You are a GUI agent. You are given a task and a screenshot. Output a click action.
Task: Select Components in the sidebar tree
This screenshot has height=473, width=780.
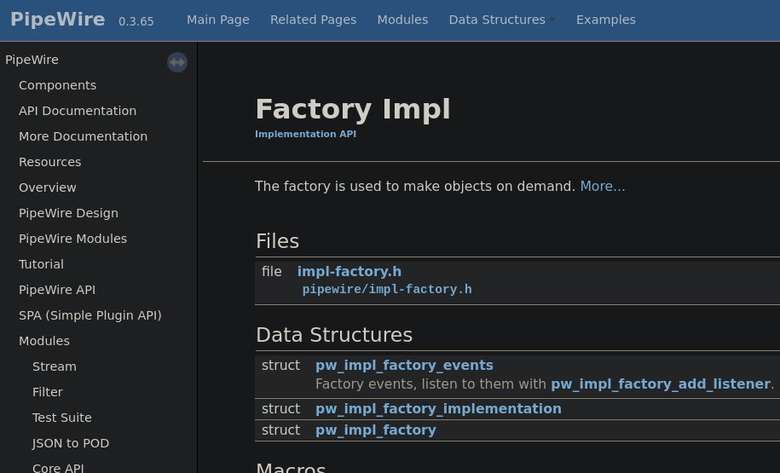(58, 85)
